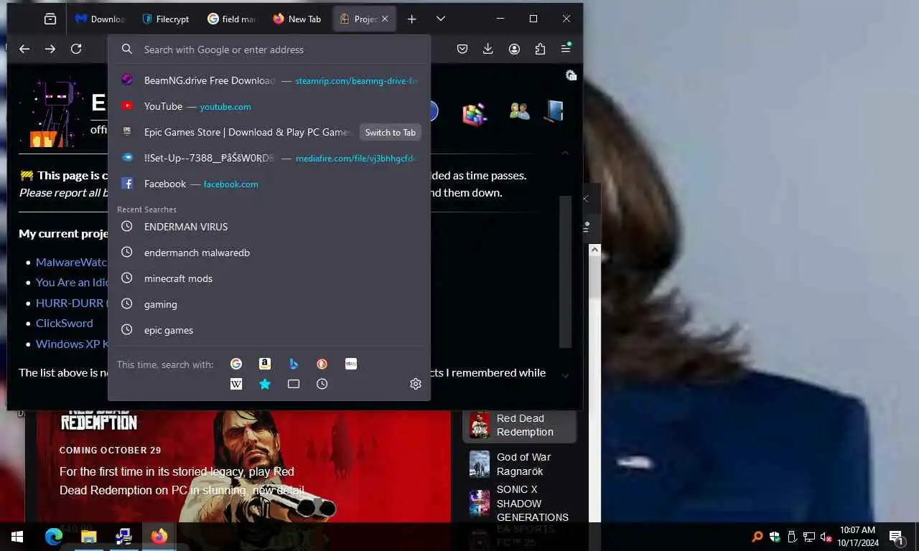Screen dimensions: 919x551
Task: Search this time with Amazon icon
Action: tap(265, 364)
